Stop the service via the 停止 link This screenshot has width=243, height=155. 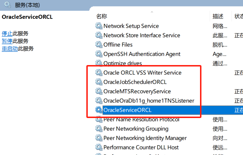pos(7,34)
